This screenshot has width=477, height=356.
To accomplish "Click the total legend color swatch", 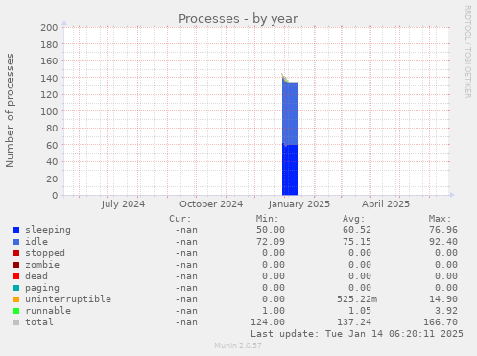I will (x=16, y=322).
